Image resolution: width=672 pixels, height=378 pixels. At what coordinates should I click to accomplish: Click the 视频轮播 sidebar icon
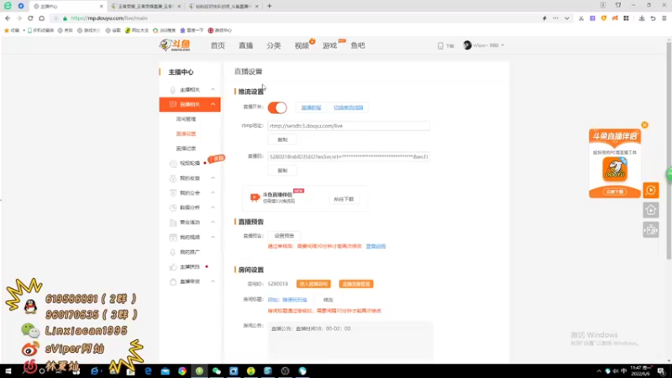pos(173,163)
